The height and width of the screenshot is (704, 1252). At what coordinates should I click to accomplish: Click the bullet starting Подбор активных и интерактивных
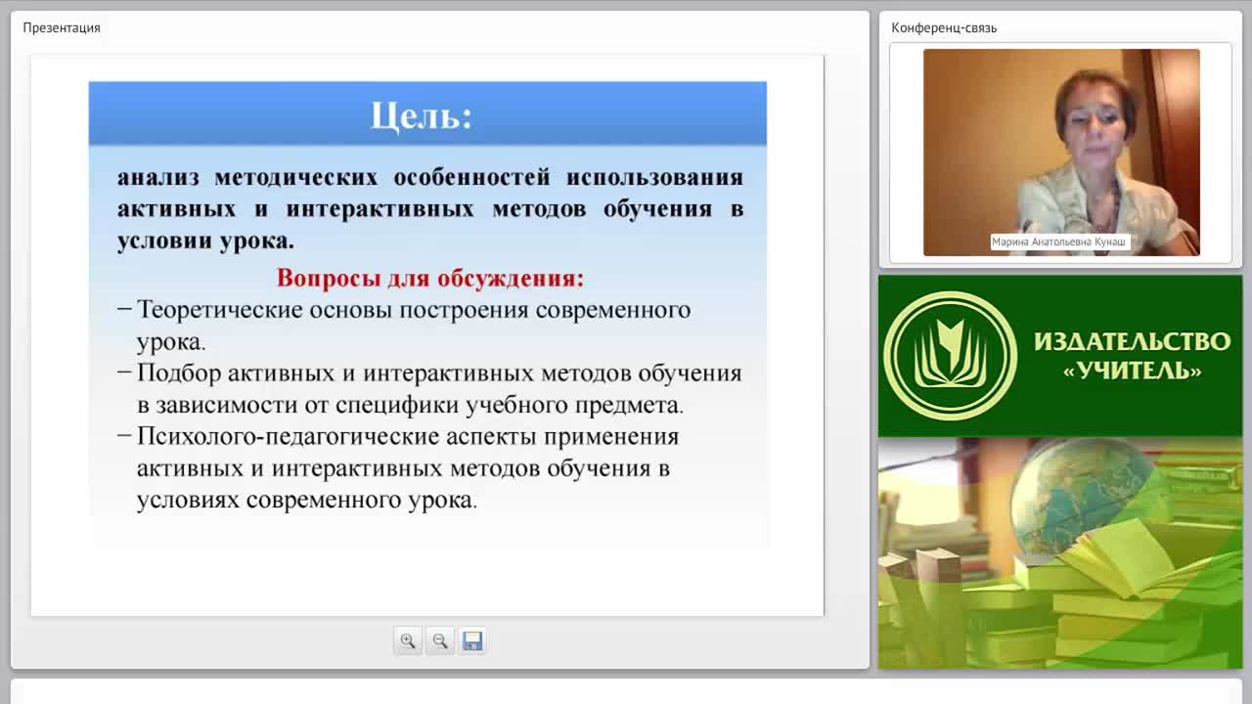point(429,388)
